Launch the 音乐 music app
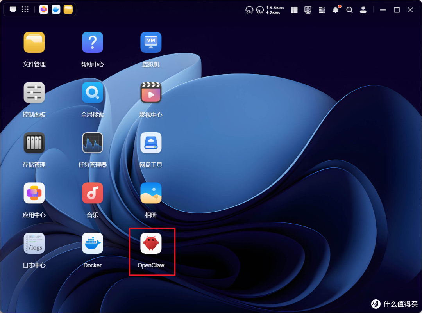The height and width of the screenshot is (313, 422). click(x=93, y=193)
